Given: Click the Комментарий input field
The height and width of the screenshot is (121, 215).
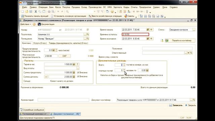Looking at the screenshot, I should point(63,100).
